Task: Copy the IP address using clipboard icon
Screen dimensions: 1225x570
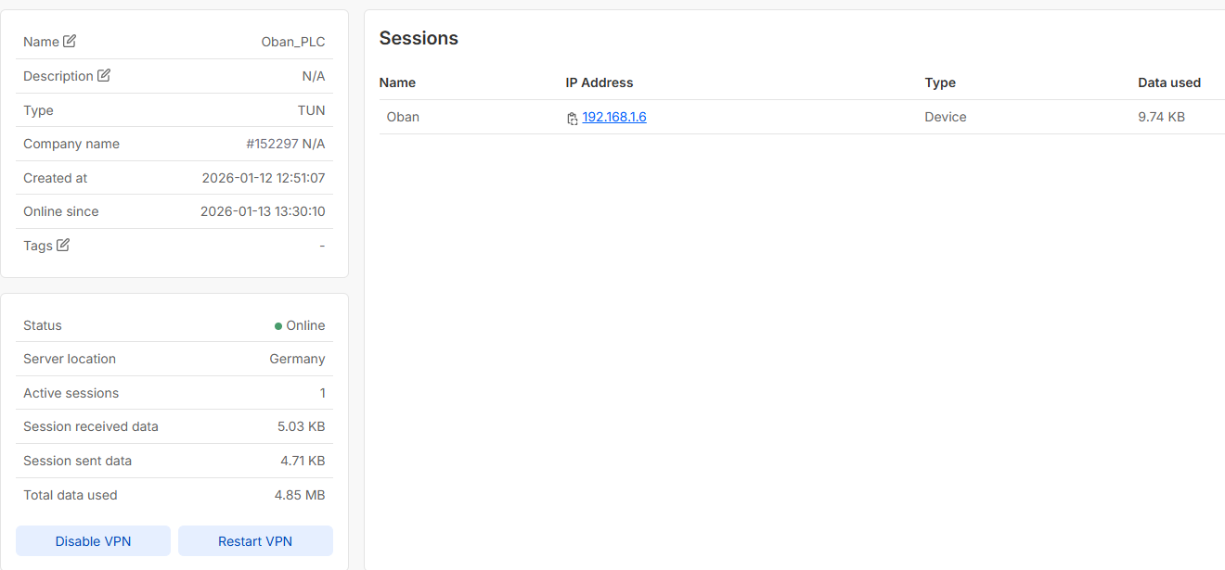Action: 573,119
